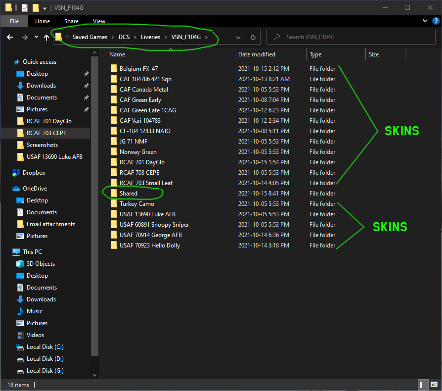Click the Properties icon in title bar
The height and width of the screenshot is (391, 442).
[24, 7]
